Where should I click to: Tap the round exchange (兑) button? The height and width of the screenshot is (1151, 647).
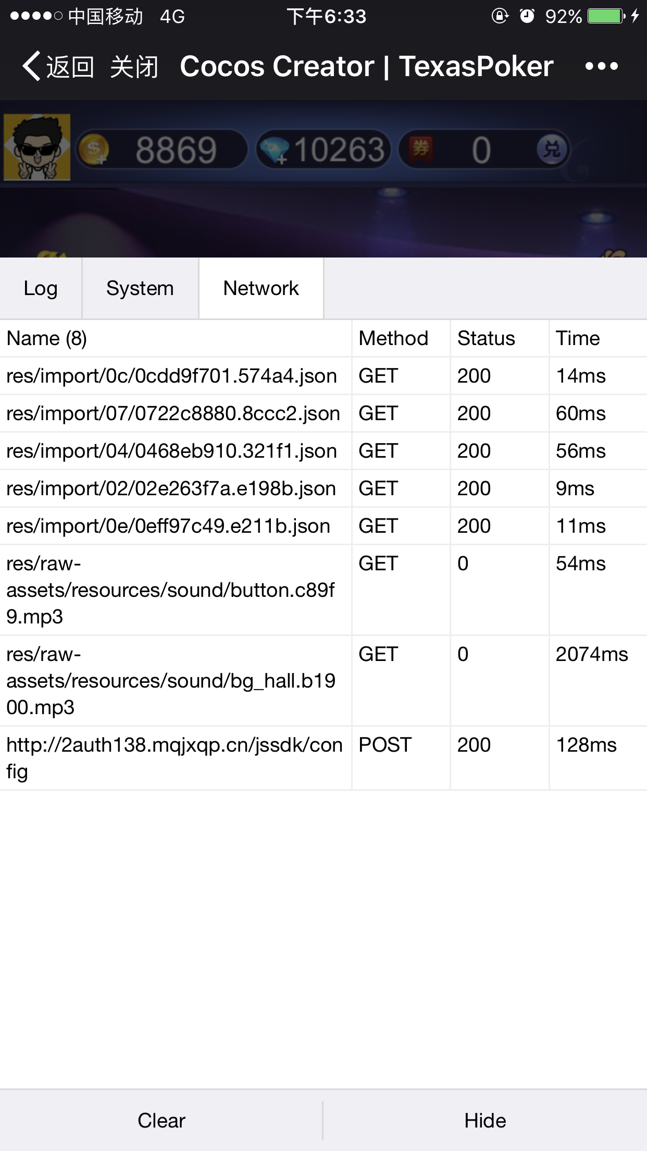[x=552, y=150]
